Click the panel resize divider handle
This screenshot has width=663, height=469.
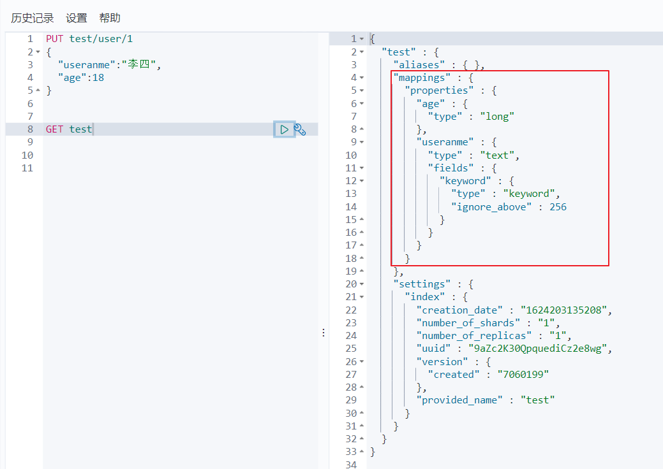[x=324, y=333]
